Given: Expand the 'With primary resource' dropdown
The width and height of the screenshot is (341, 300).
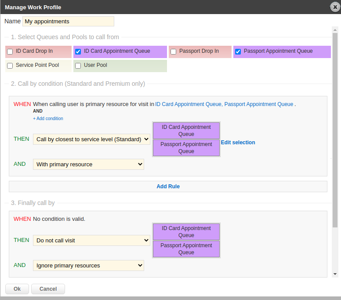Looking at the screenshot, I should (x=88, y=165).
